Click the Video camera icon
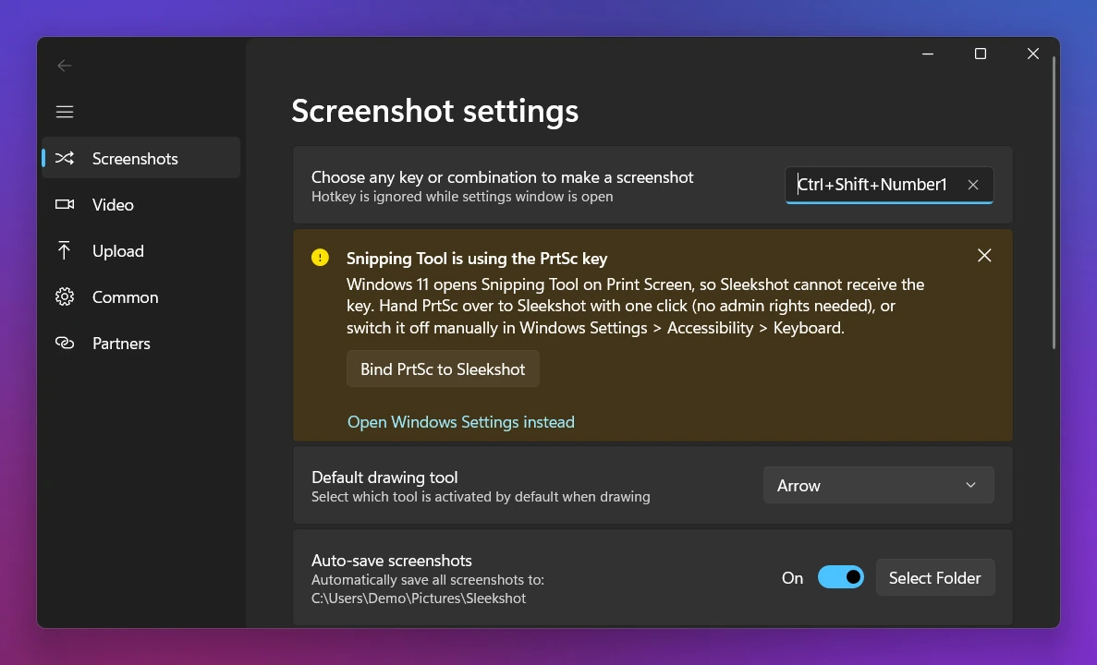The width and height of the screenshot is (1097, 665). click(x=65, y=204)
